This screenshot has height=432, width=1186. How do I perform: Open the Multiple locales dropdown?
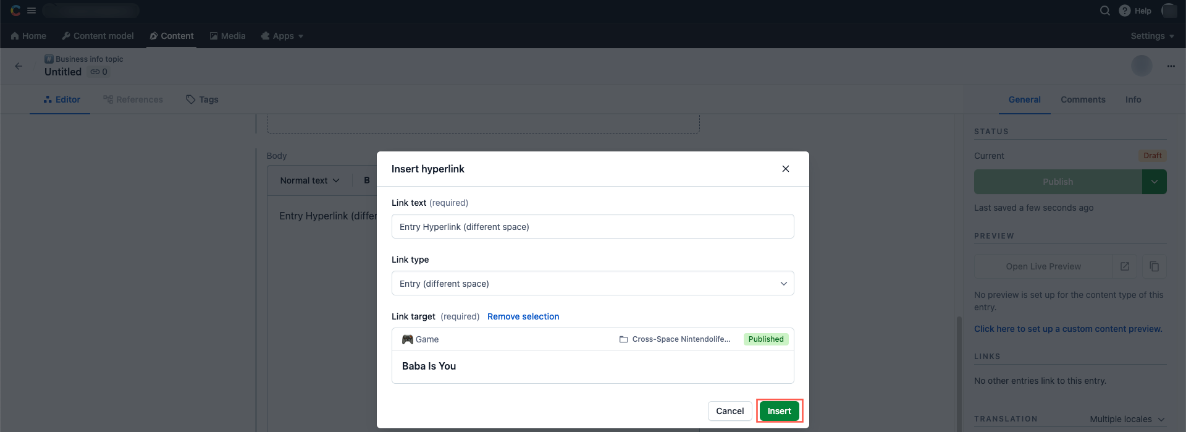coord(1127,419)
